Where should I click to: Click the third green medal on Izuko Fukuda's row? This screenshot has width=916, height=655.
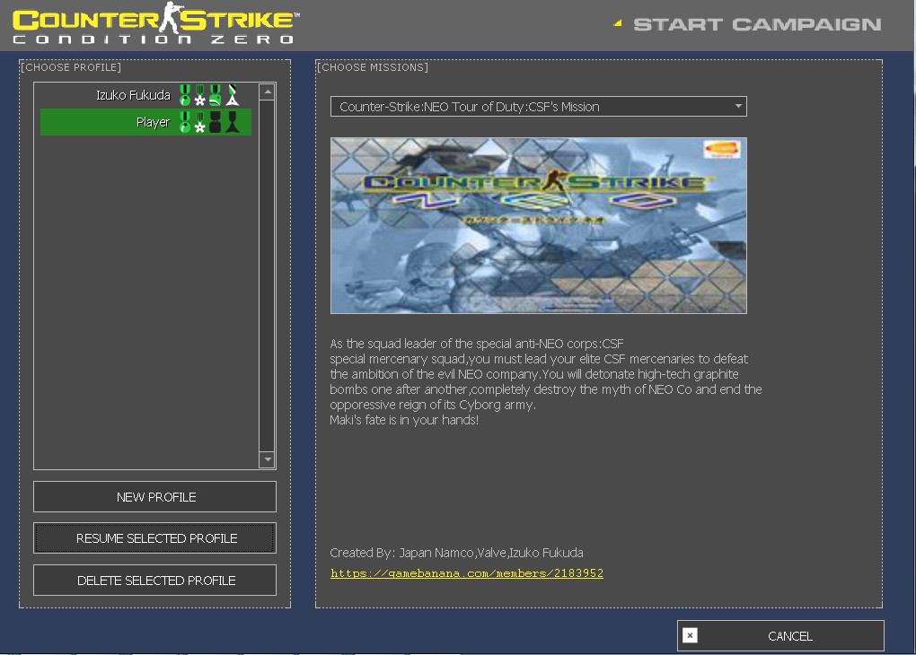pos(215,94)
